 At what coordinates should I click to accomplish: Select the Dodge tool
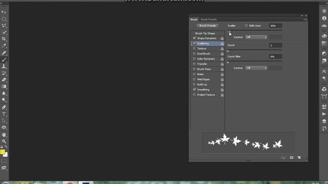pyautogui.click(x=4, y=100)
